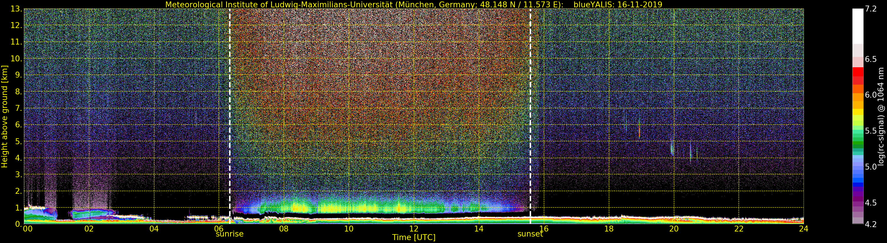Click the '7.' tick on the height axis

(x=18, y=108)
